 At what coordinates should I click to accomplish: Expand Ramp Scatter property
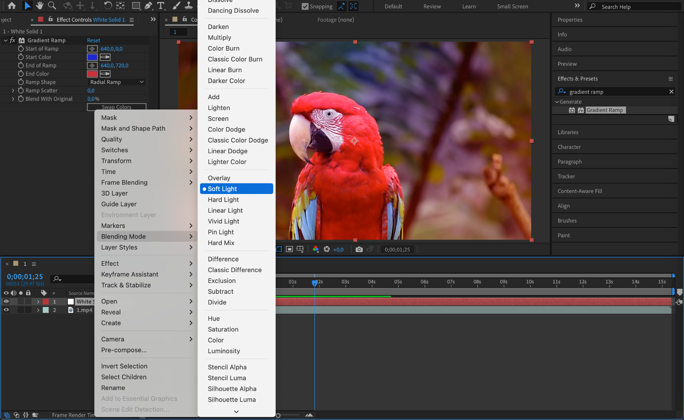[13, 90]
